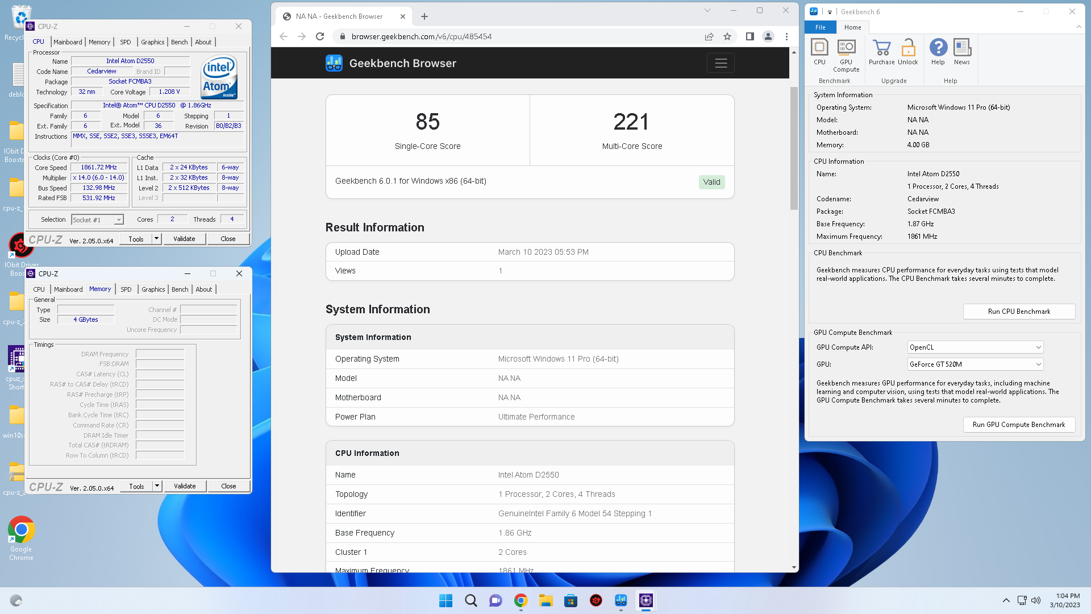The width and height of the screenshot is (1091, 614).
Task: Open a new Chrome tab with plus
Action: pyautogui.click(x=424, y=16)
